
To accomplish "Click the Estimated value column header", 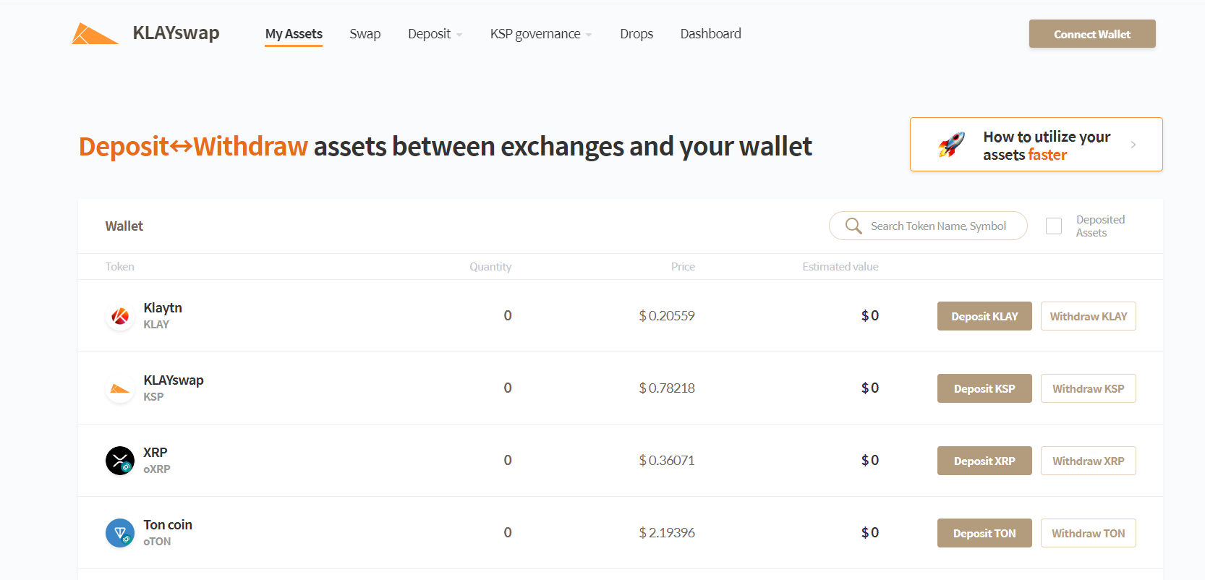I will 840,267.
